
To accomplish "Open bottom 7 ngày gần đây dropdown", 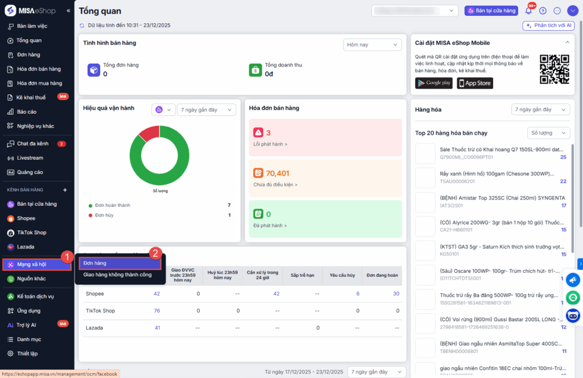I will click(377, 372).
